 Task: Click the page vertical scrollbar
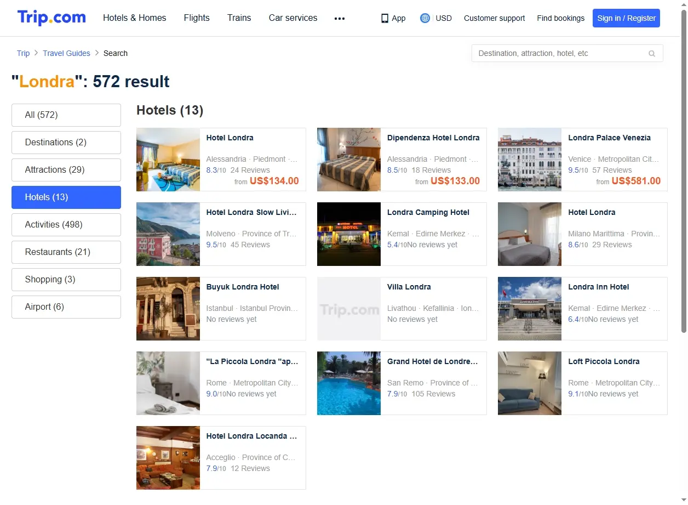click(684, 170)
